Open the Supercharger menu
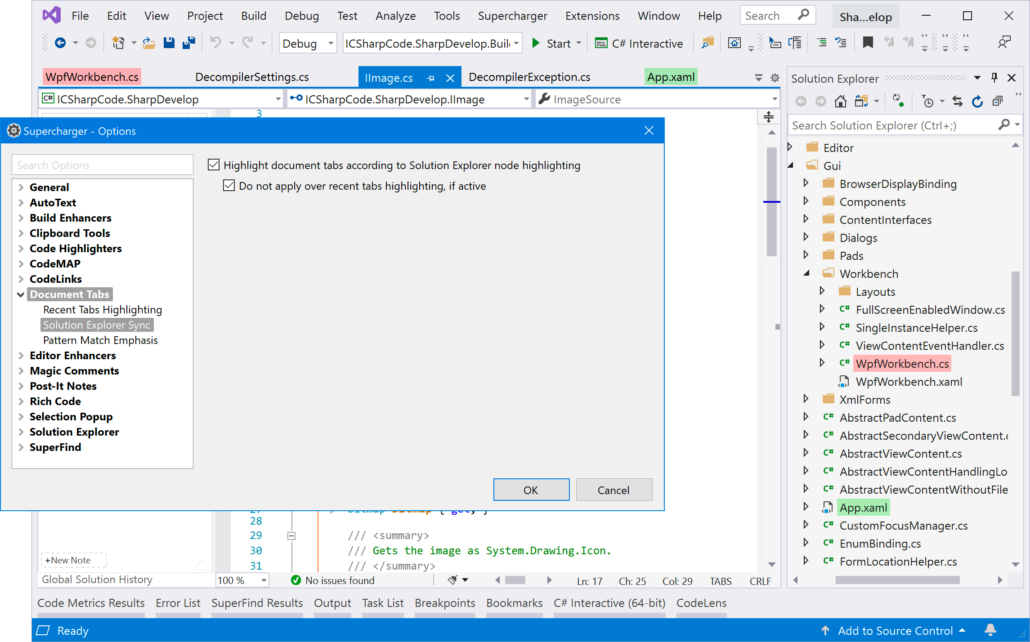 (512, 16)
